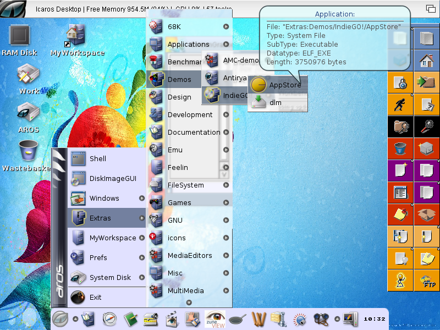Viewport: 440px width, 330px height.
Task: Open the MultiMedia entry in Extras
Action: 189,291
